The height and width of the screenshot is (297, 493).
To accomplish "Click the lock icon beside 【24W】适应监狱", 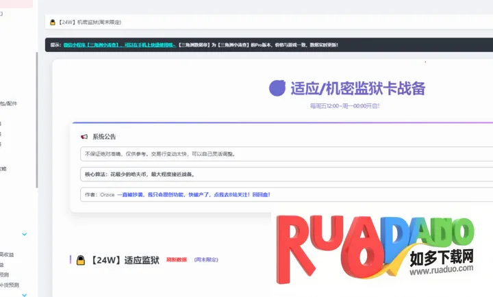I will [81, 260].
